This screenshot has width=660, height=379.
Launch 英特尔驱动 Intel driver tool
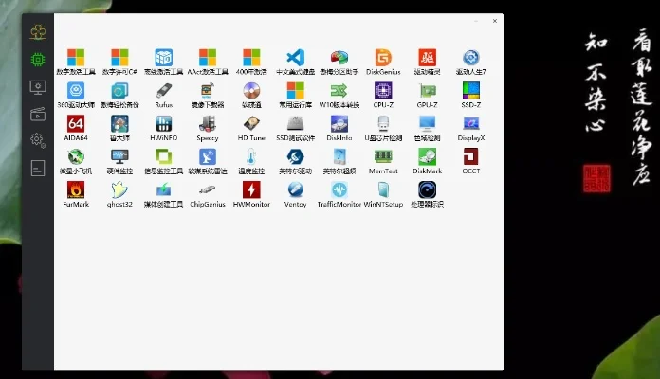(x=295, y=161)
